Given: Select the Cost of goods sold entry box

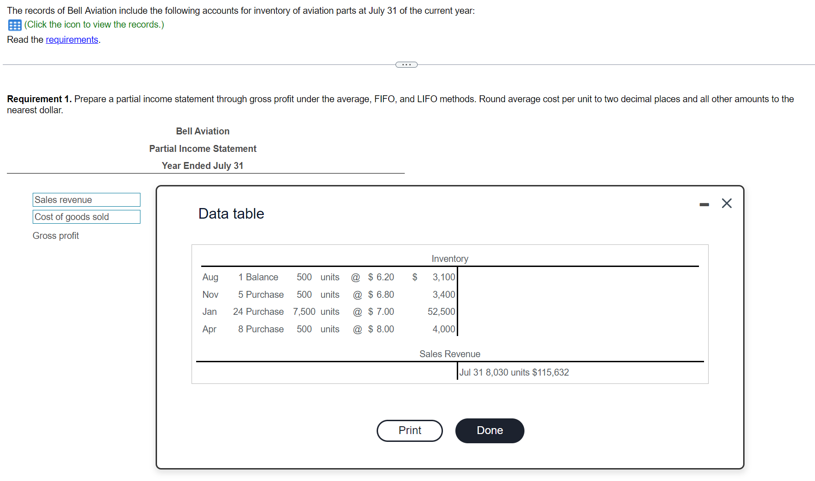Looking at the screenshot, I should pos(86,217).
